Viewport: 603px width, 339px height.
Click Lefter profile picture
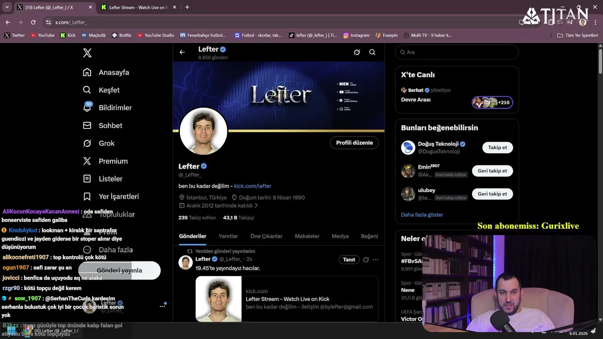click(204, 131)
